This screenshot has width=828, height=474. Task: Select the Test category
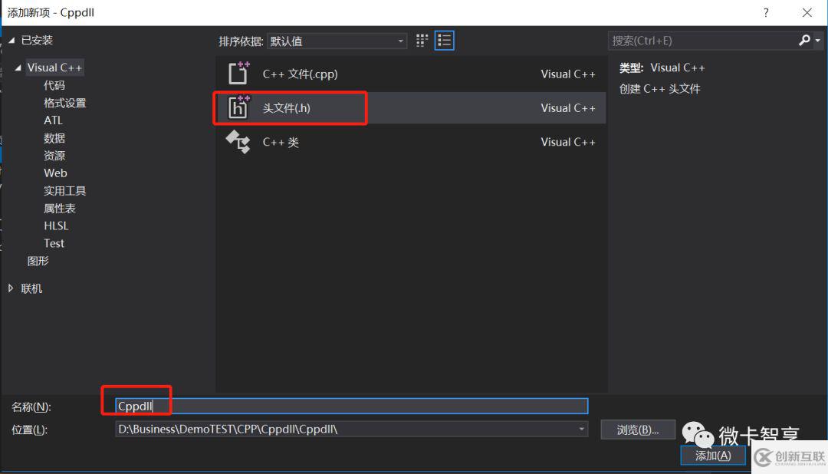click(x=54, y=243)
